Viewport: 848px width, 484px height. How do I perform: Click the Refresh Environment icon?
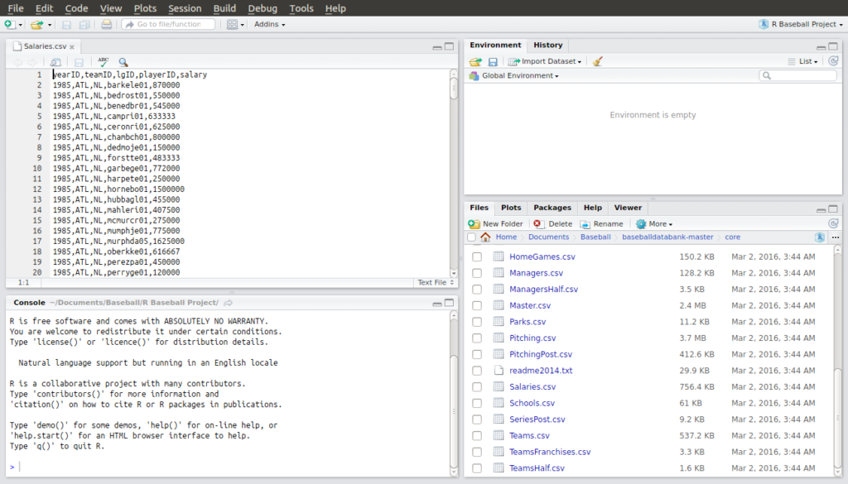[x=833, y=61]
